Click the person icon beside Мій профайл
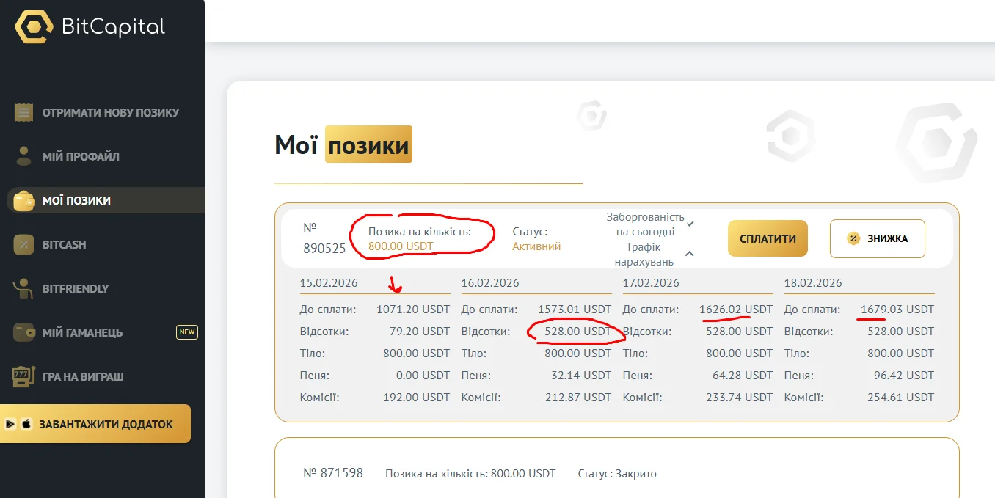 point(24,156)
